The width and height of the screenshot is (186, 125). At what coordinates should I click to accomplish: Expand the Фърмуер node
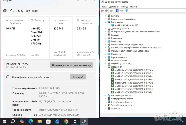tap(105, 108)
